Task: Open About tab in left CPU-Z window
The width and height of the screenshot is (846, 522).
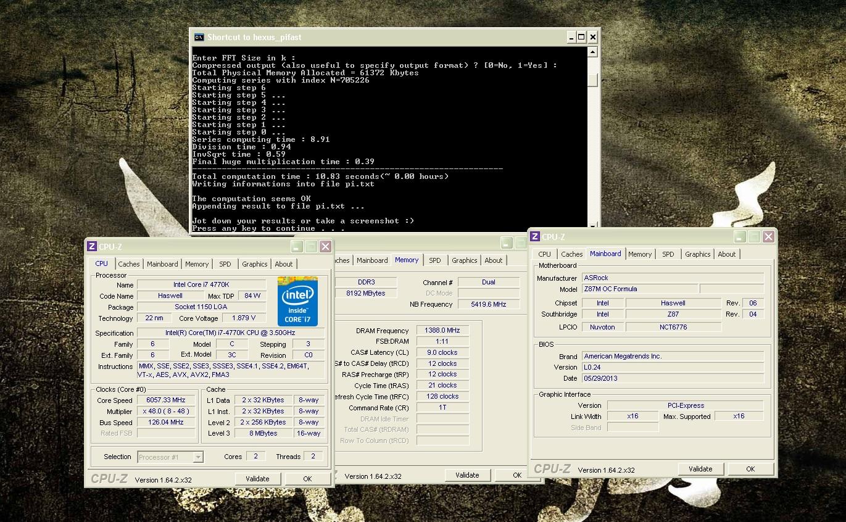Action: [x=284, y=264]
